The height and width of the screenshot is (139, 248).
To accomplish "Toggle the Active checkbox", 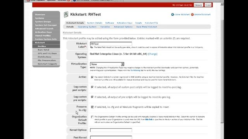I will click(92, 77).
